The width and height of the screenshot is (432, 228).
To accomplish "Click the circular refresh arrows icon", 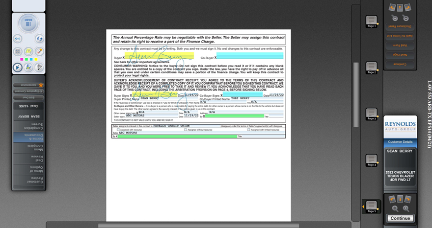I will (x=39, y=39).
